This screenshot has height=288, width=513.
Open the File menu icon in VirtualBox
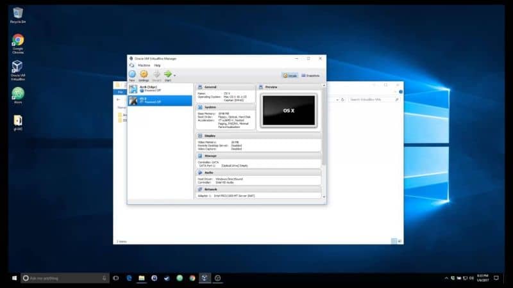pyautogui.click(x=132, y=65)
